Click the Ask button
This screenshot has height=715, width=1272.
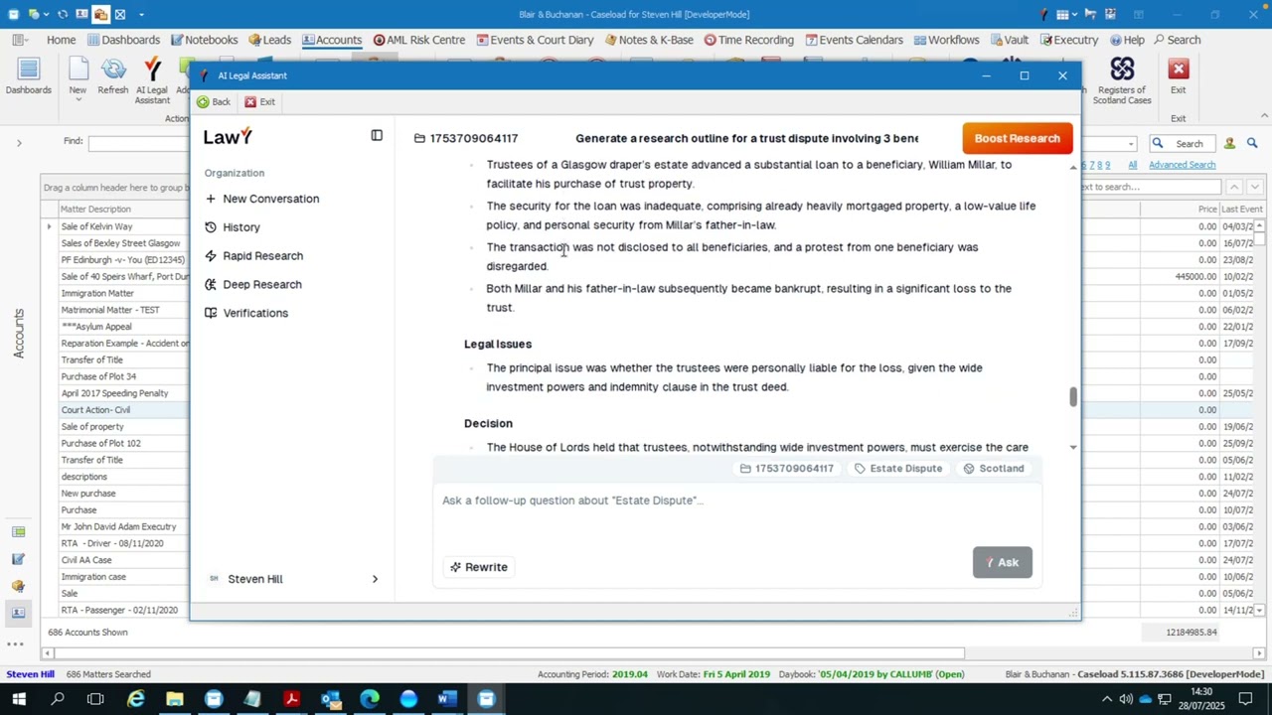pyautogui.click(x=1002, y=562)
